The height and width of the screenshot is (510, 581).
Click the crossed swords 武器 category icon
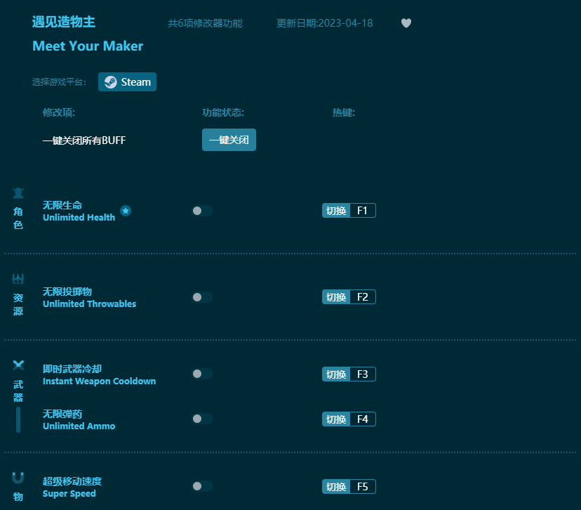point(18,364)
